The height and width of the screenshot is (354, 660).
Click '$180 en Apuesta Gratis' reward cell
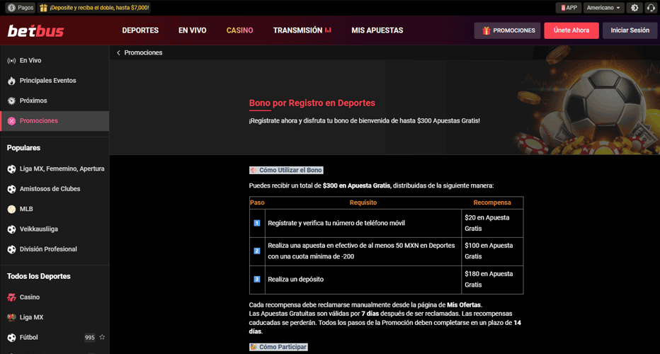(x=492, y=279)
